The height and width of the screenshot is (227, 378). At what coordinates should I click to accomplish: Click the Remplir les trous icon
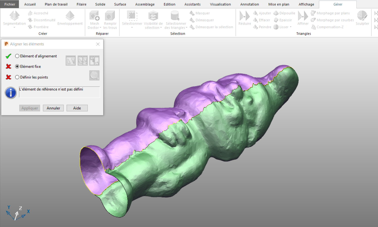tap(110, 16)
